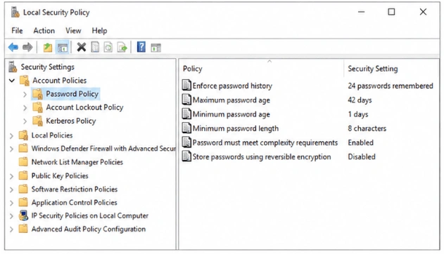The width and height of the screenshot is (444, 254).
Task: Expand Software Restriction Policies chevron
Action: pos(11,189)
